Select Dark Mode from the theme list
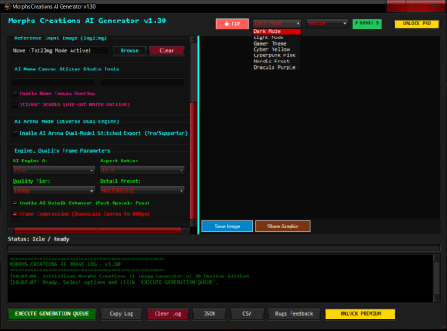447x331 pixels. coord(277,31)
